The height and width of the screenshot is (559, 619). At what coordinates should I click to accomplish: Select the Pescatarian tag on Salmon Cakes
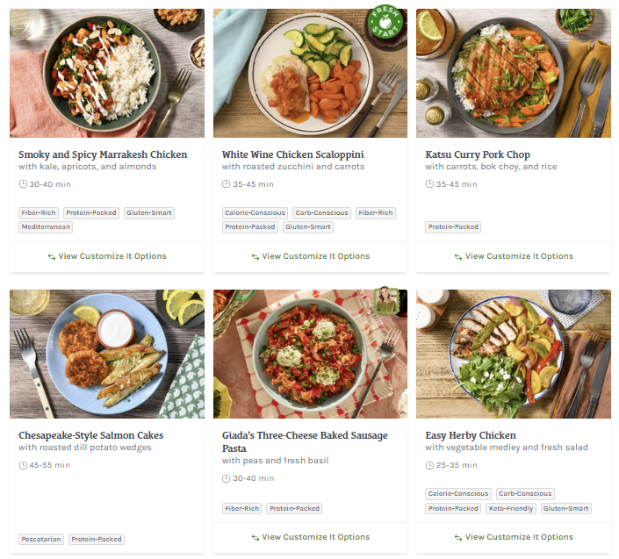41,539
